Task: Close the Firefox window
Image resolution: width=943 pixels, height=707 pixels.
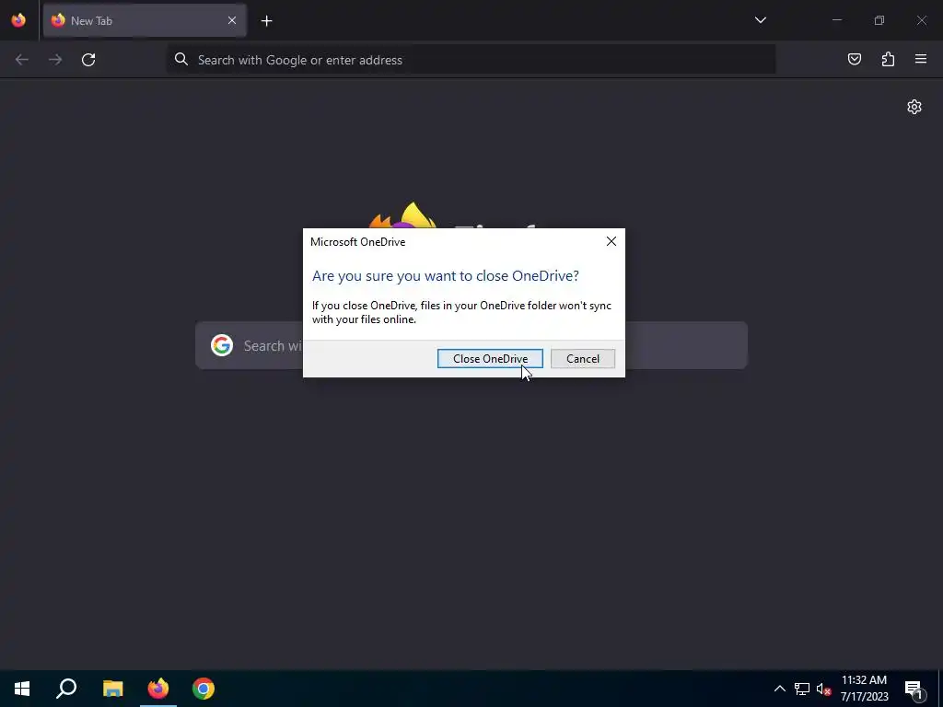Action: click(x=921, y=20)
